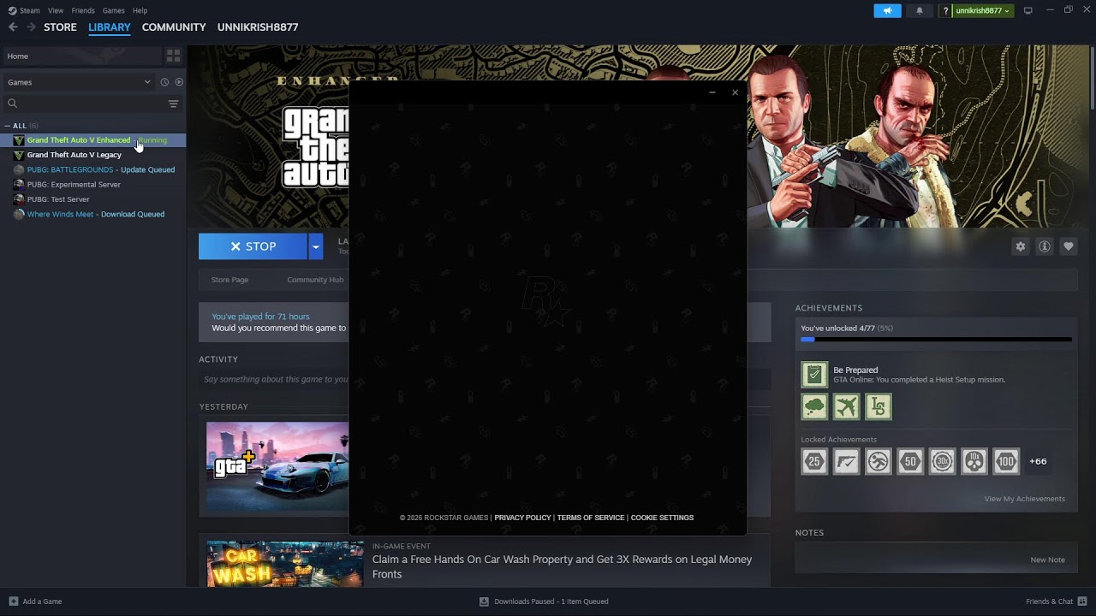Open the notifications bell
1096x616 pixels.
(920, 10)
